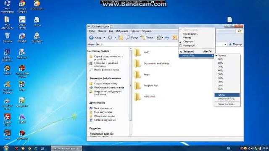Set window transparency to 80%
The width and height of the screenshot is (269, 151).
coord(227,63)
